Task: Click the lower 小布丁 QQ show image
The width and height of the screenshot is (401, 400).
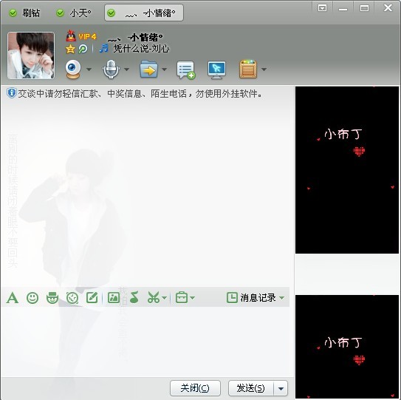Action: coord(347,347)
